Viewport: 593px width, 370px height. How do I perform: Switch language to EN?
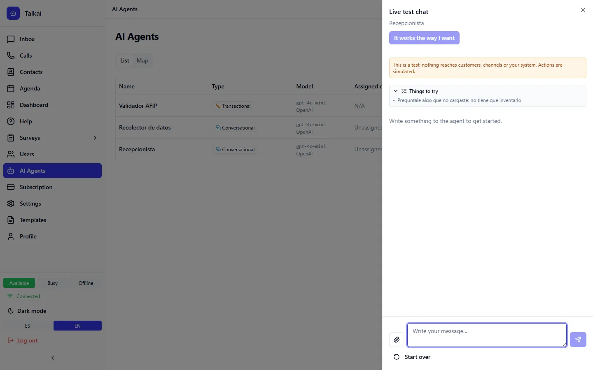(x=77, y=326)
